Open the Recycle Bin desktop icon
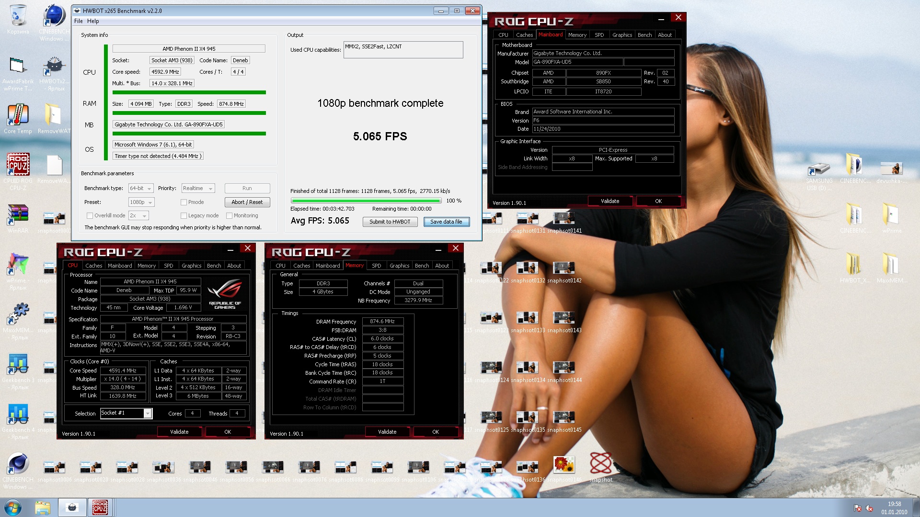The height and width of the screenshot is (517, 920). pos(18,19)
